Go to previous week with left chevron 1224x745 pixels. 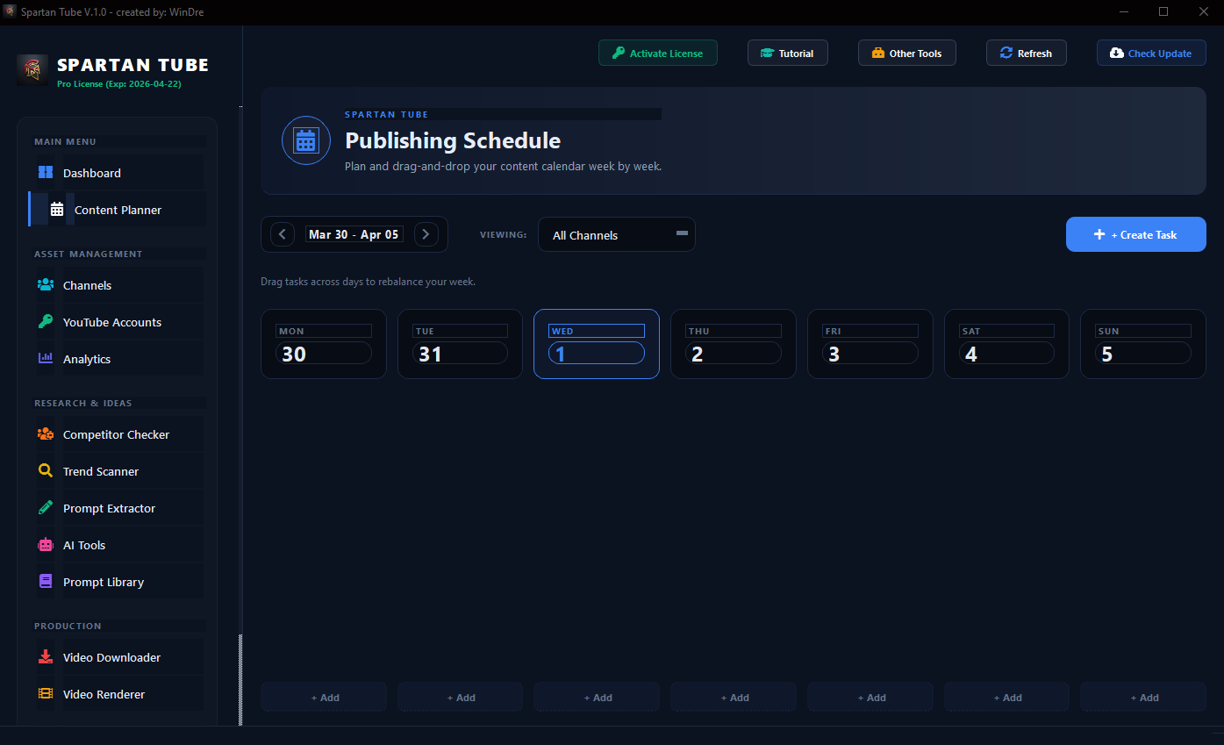click(x=281, y=234)
